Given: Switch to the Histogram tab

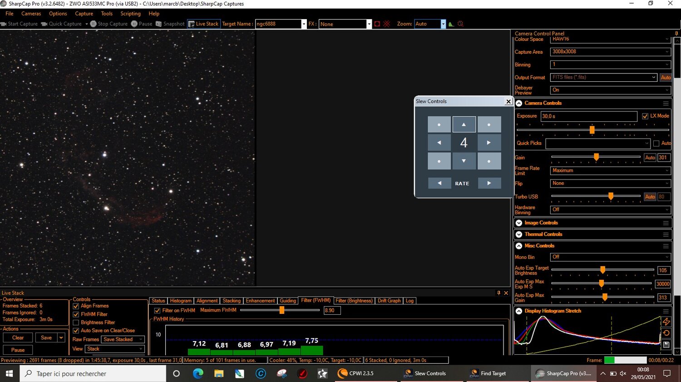Looking at the screenshot, I should 181,301.
